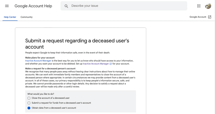The image size is (215, 114).
Task: Select Close the account of a deceased user
Action: 29,98
